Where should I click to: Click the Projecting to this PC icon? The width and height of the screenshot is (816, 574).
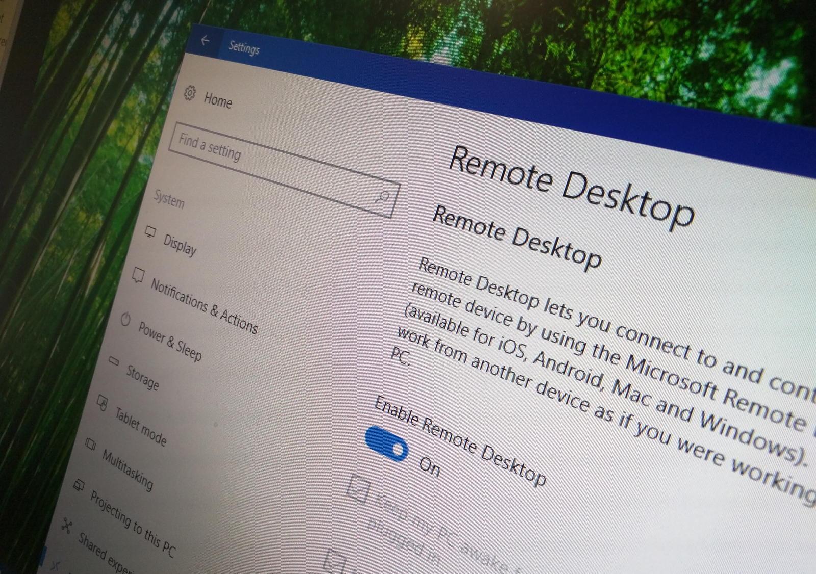click(x=79, y=485)
